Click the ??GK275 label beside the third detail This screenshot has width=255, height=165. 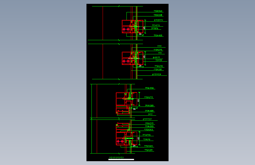pos(149,97)
